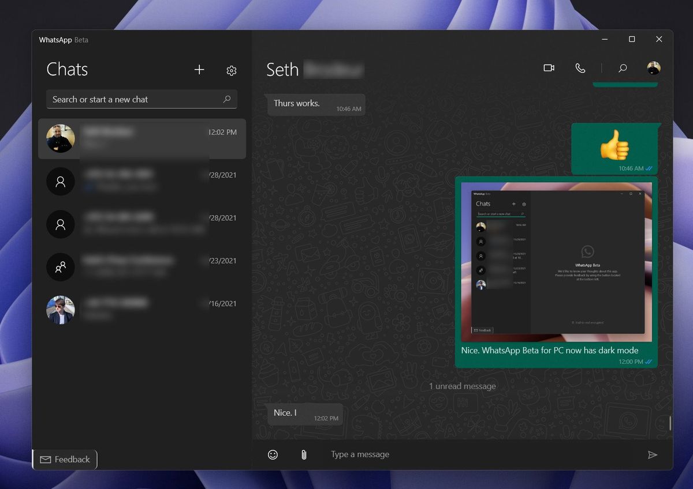Image resolution: width=693 pixels, height=489 pixels.
Task: Click the avatar of the 12:02 PM chat
Action: pos(61,138)
